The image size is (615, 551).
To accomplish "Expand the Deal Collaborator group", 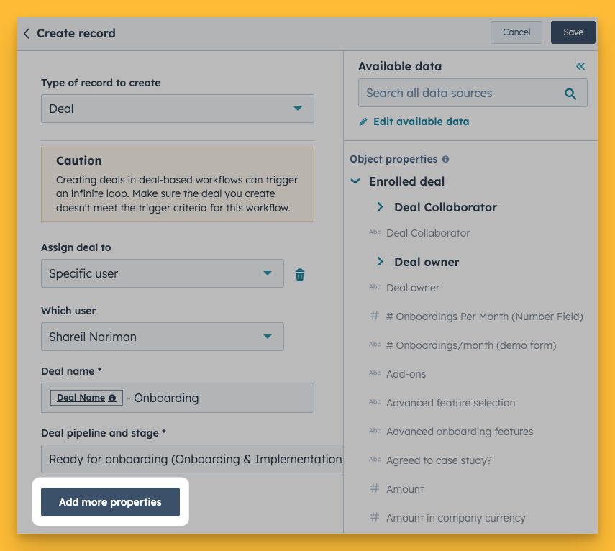I will (x=380, y=207).
